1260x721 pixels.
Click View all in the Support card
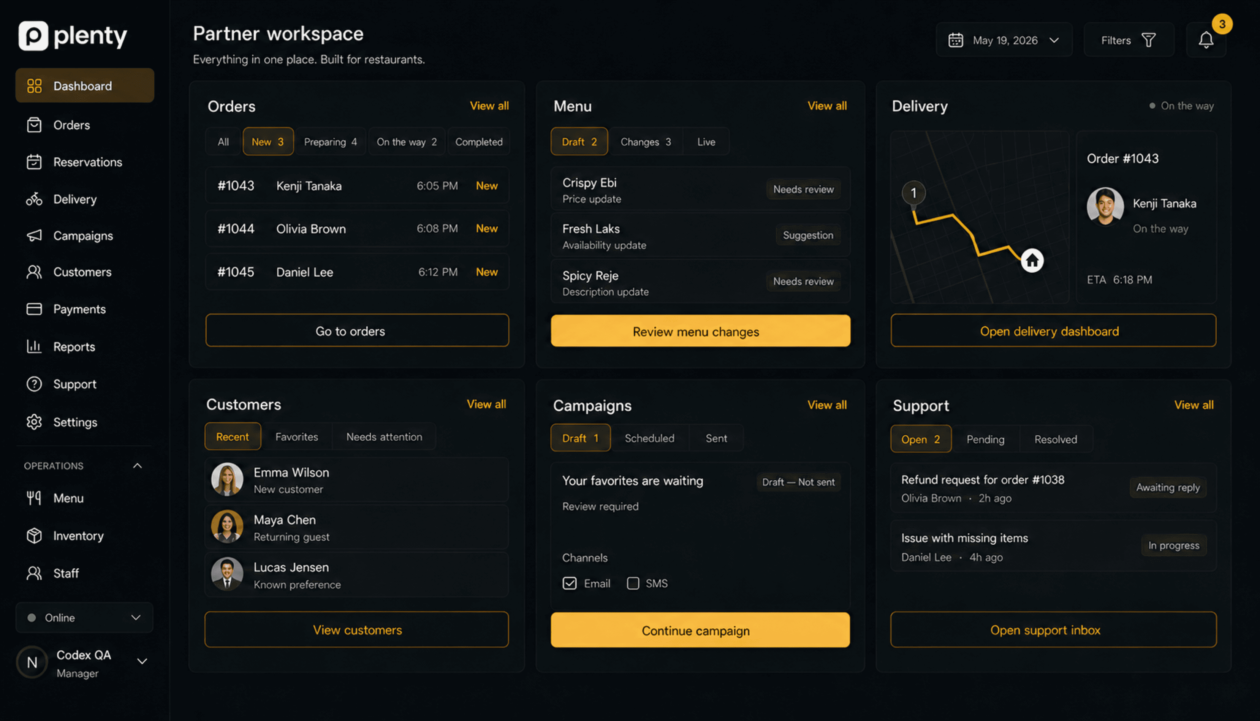pos(1194,405)
